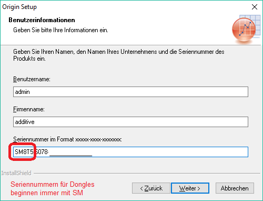This screenshot has width=263, height=201.
Task: Cancel setup with the Abbrechen button
Action: click(x=235, y=188)
